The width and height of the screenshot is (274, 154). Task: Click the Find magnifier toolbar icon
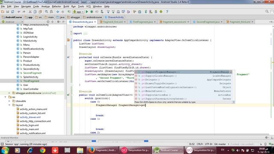(x=46, y=12)
